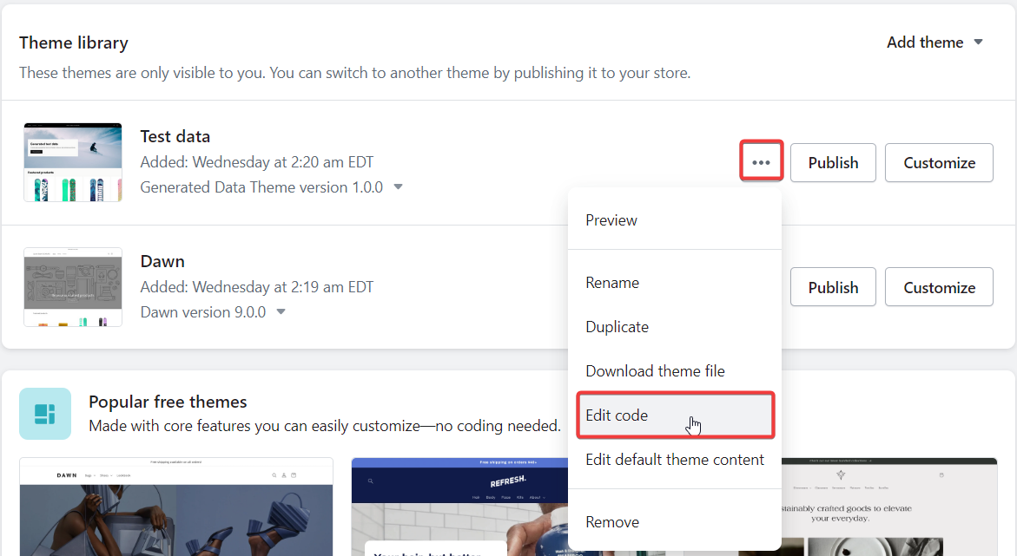This screenshot has height=556, width=1017.
Task: Open Edit code for Test data
Action: click(x=617, y=415)
